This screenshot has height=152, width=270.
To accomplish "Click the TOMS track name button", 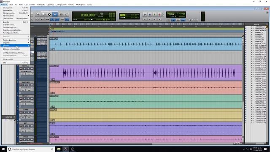I will pyautogui.click(x=25, y=110).
